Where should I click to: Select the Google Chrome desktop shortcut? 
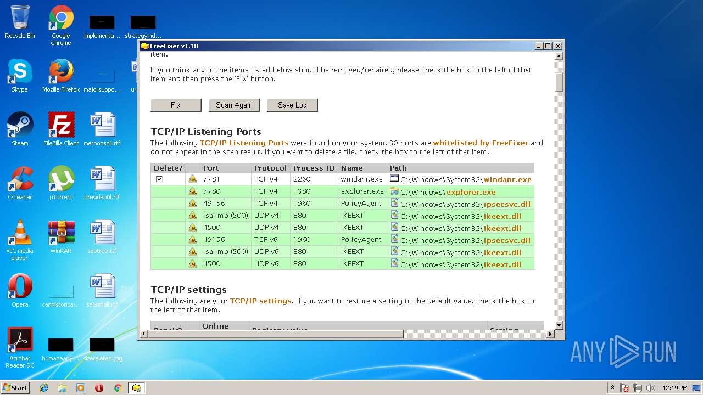[x=61, y=25]
